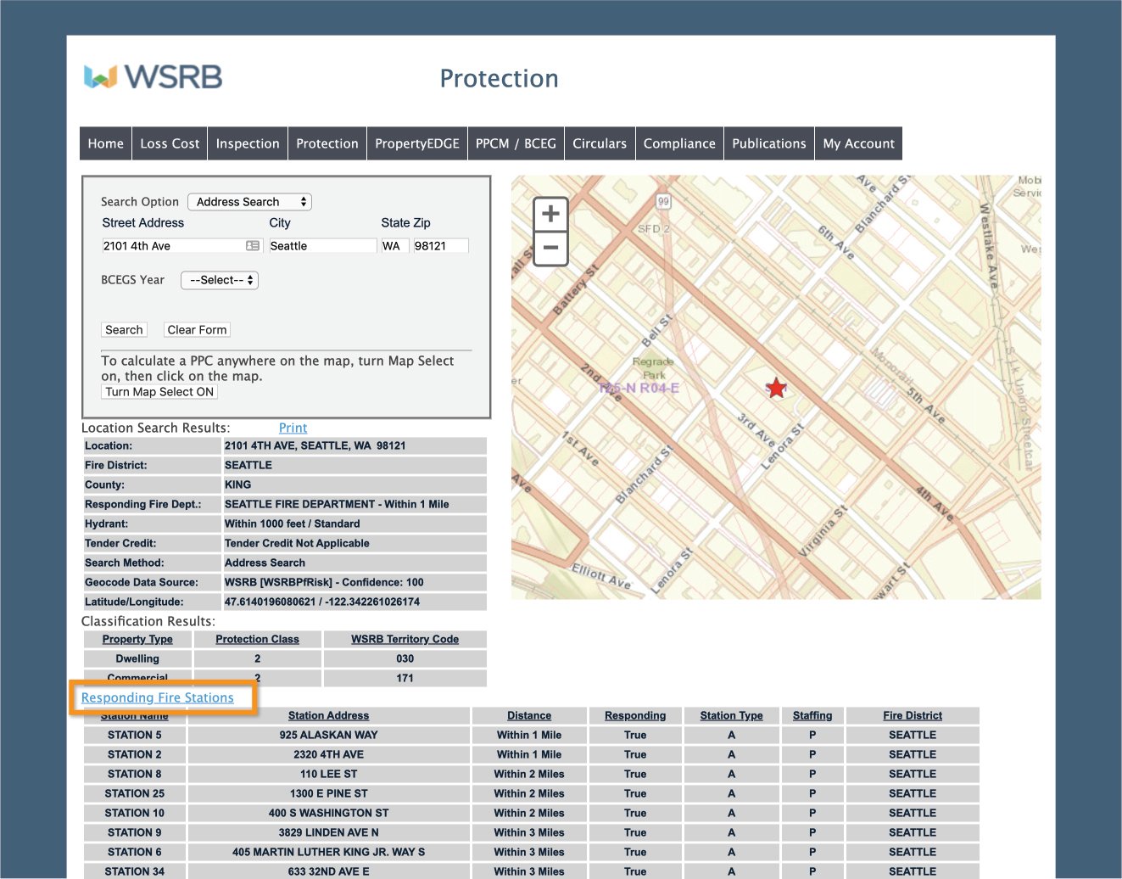
Task: Click the 405 MARTIN LUTHER KING JR. WAY S cell
Action: pos(328,852)
